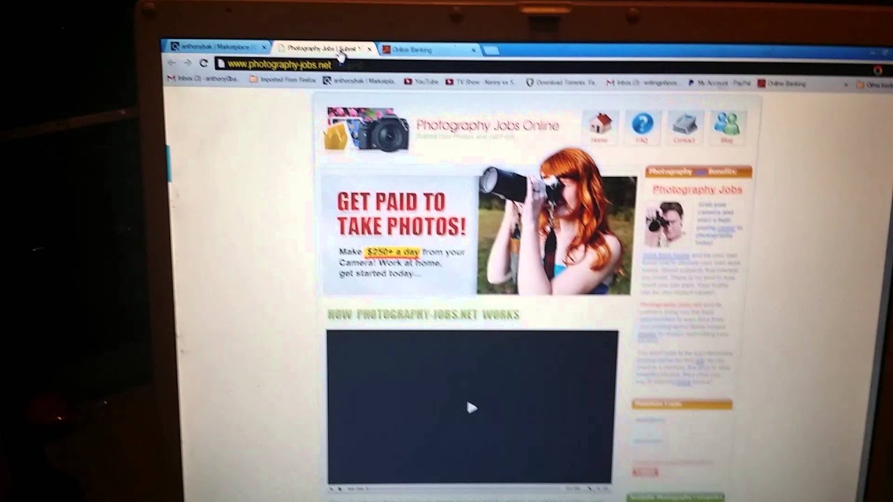893x502 pixels.
Task: Open the TV Show bookmark
Action: [x=480, y=82]
